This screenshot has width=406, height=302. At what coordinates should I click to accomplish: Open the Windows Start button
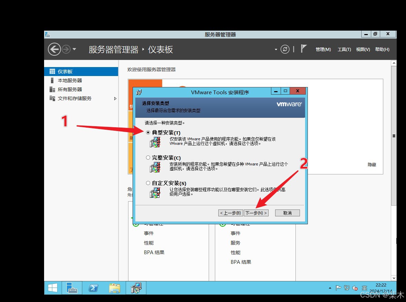click(53, 288)
